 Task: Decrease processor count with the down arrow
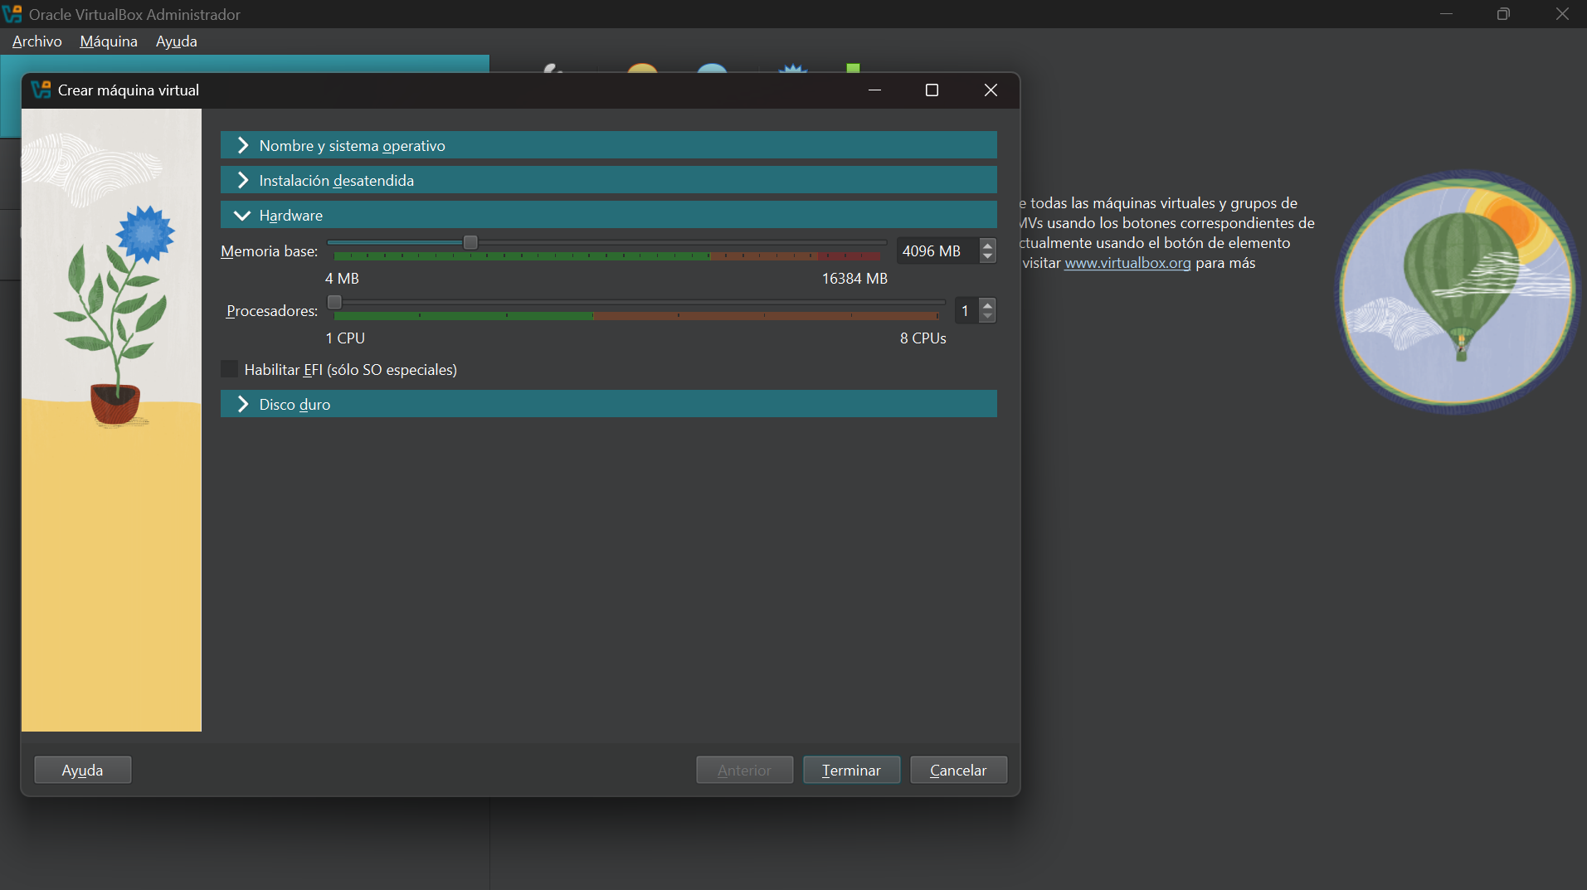pyautogui.click(x=987, y=317)
